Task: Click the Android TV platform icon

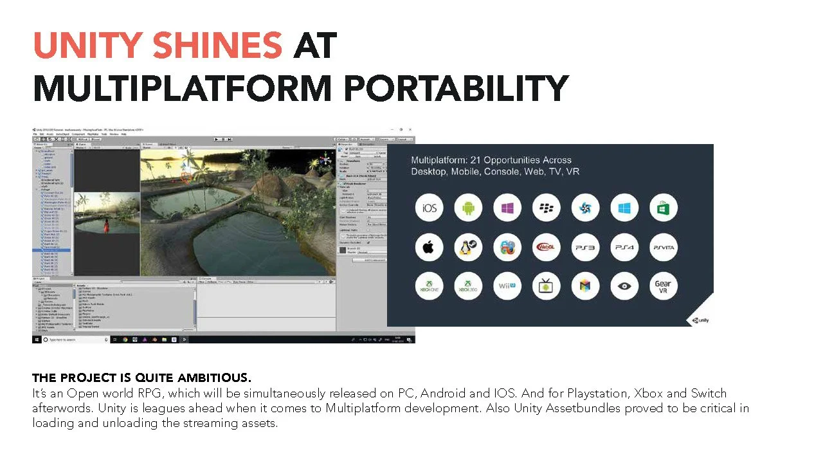Action: [x=547, y=286]
